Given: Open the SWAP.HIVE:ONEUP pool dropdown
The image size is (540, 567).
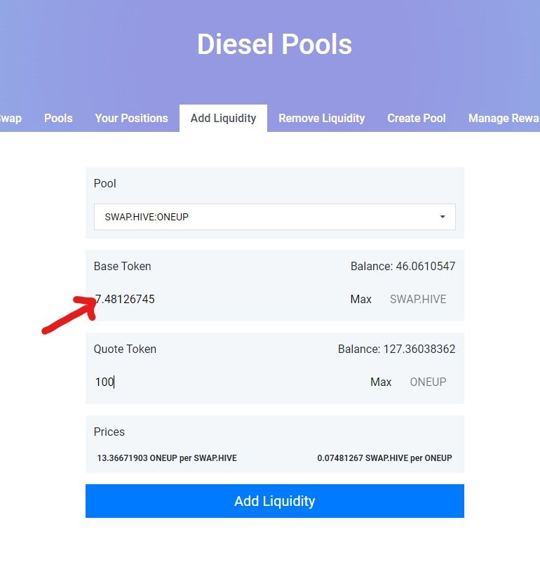Looking at the screenshot, I should (275, 217).
